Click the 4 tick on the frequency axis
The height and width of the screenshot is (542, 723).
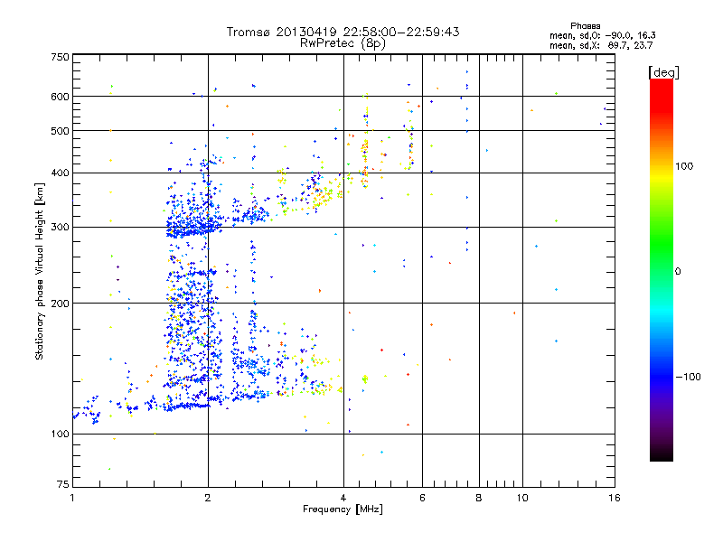pos(343,498)
